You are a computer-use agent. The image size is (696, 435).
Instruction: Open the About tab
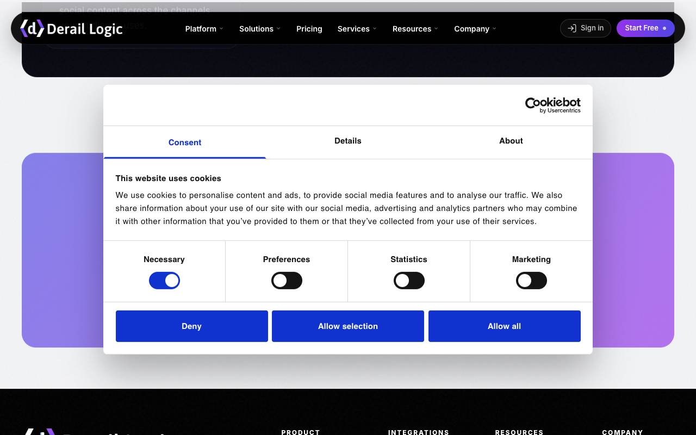[x=511, y=141]
